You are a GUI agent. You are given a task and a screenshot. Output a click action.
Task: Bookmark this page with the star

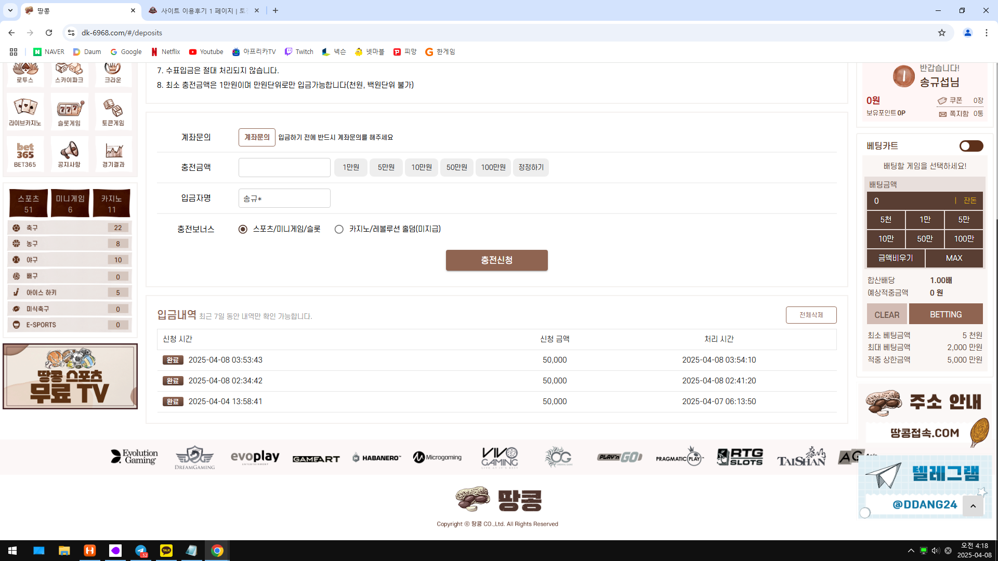942,33
